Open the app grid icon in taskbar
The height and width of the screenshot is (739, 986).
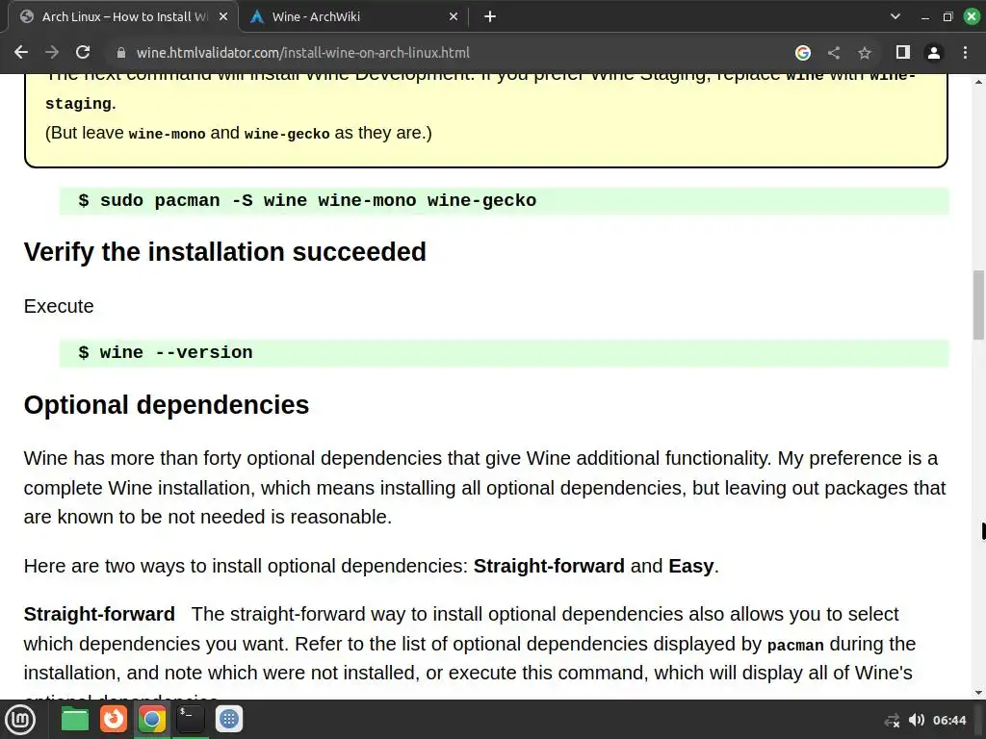[229, 719]
